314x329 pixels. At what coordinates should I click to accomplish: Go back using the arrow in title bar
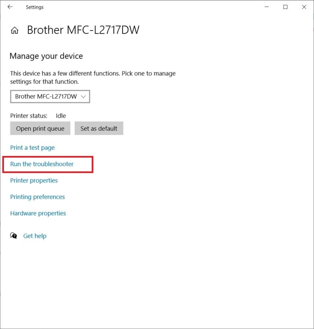(x=10, y=7)
